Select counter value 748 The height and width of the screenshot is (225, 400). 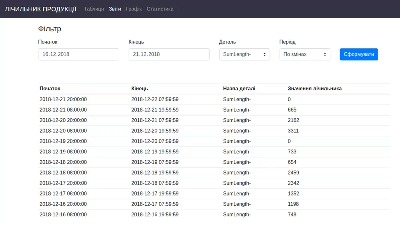click(292, 214)
